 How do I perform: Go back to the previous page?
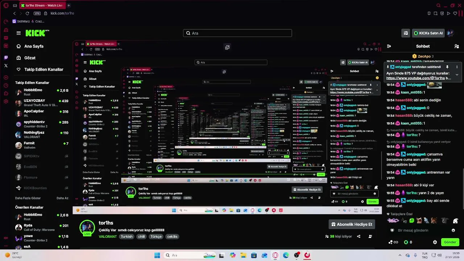tap(14, 13)
